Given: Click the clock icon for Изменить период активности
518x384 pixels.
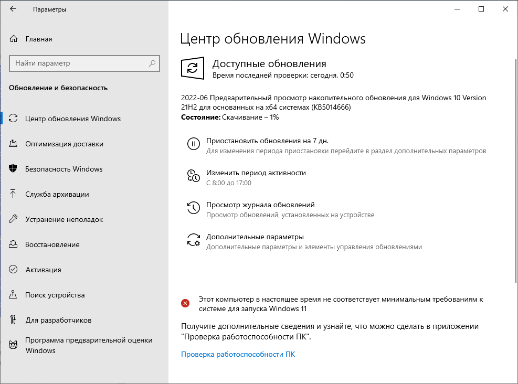Looking at the screenshot, I should pyautogui.click(x=193, y=176).
